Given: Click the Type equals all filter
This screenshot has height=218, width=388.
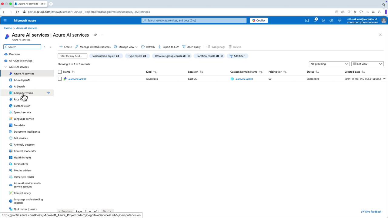Looking at the screenshot, I should [137, 56].
